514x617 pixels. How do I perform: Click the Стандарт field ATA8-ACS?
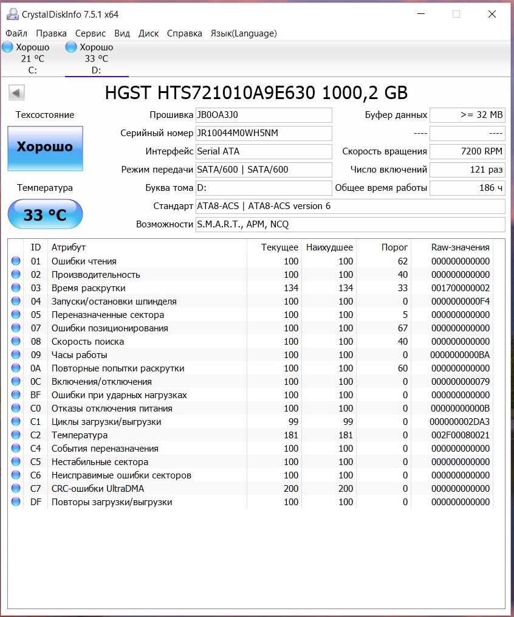pyautogui.click(x=351, y=206)
